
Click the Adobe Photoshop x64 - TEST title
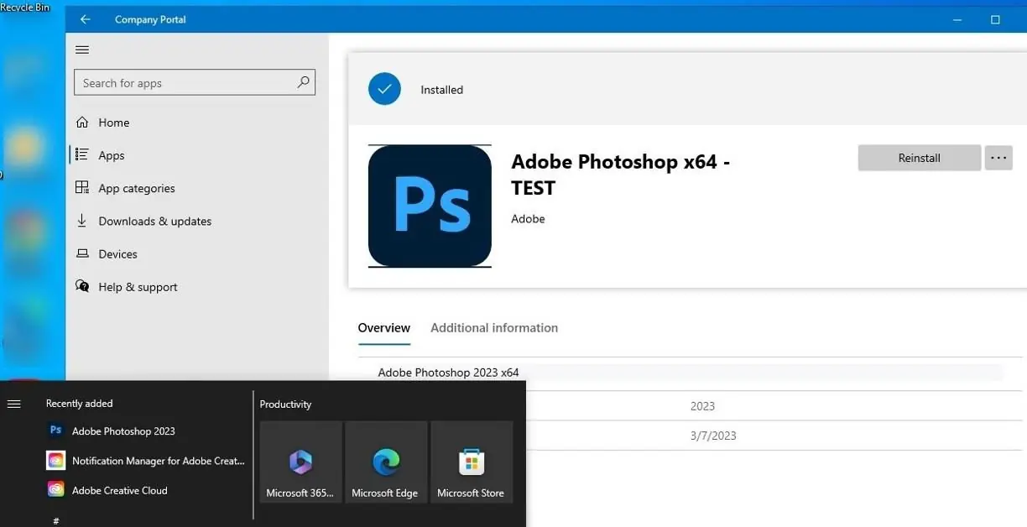point(621,175)
